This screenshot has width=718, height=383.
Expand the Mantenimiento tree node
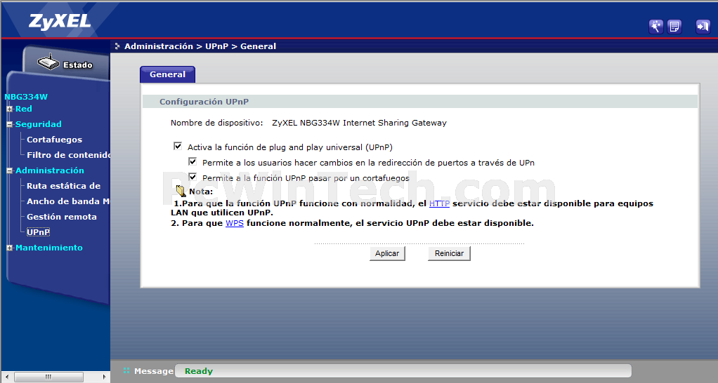pos(10,248)
